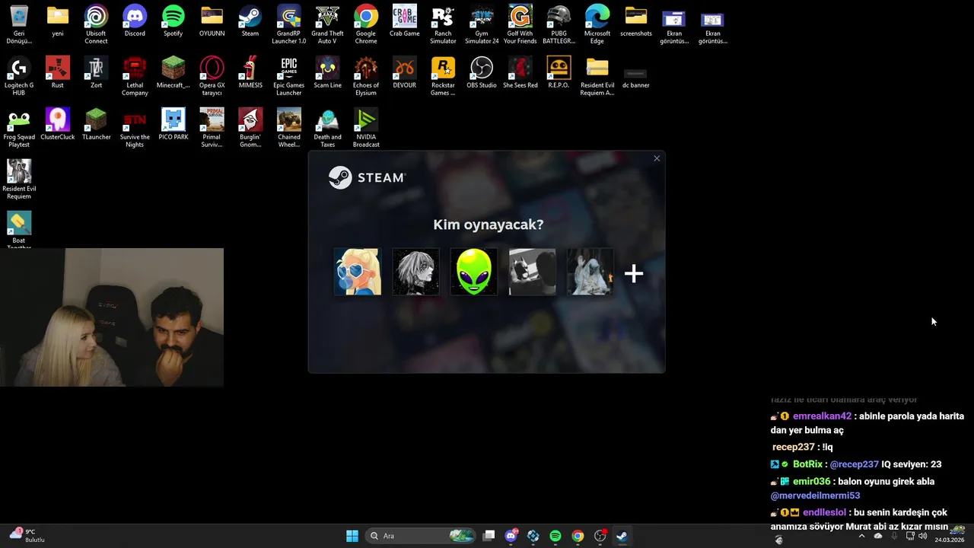The width and height of the screenshot is (974, 548).
Task: Select the Ranch Simulator desktop icon
Action: tap(443, 24)
